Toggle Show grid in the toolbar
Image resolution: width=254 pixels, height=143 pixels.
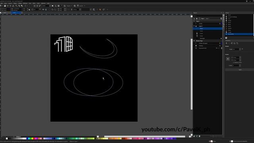(59, 6)
